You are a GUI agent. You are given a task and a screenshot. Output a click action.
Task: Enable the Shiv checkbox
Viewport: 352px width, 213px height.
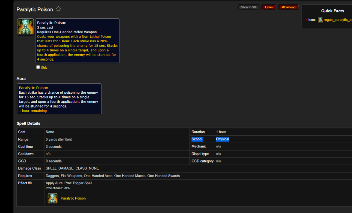(38, 67)
